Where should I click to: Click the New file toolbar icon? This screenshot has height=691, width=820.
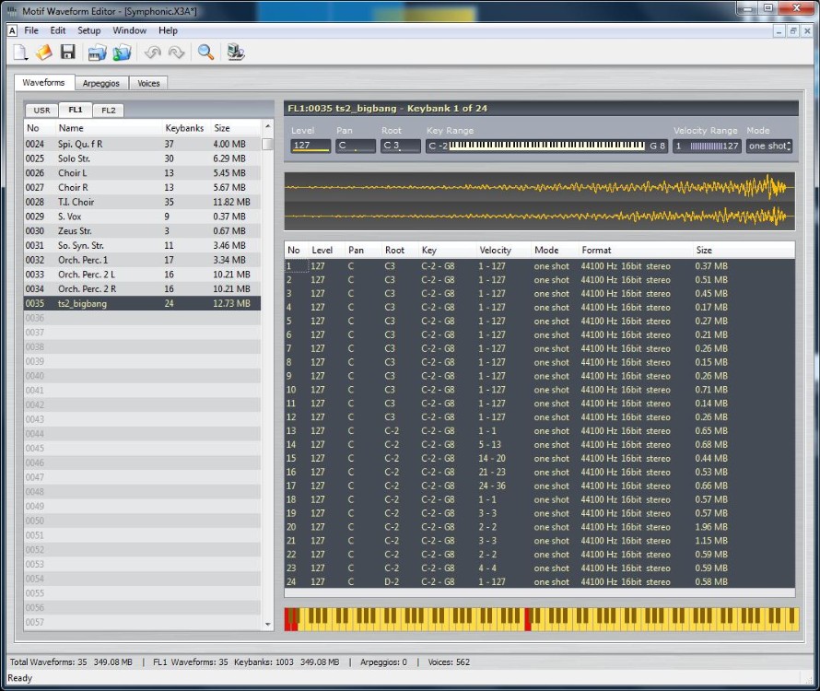pos(20,53)
